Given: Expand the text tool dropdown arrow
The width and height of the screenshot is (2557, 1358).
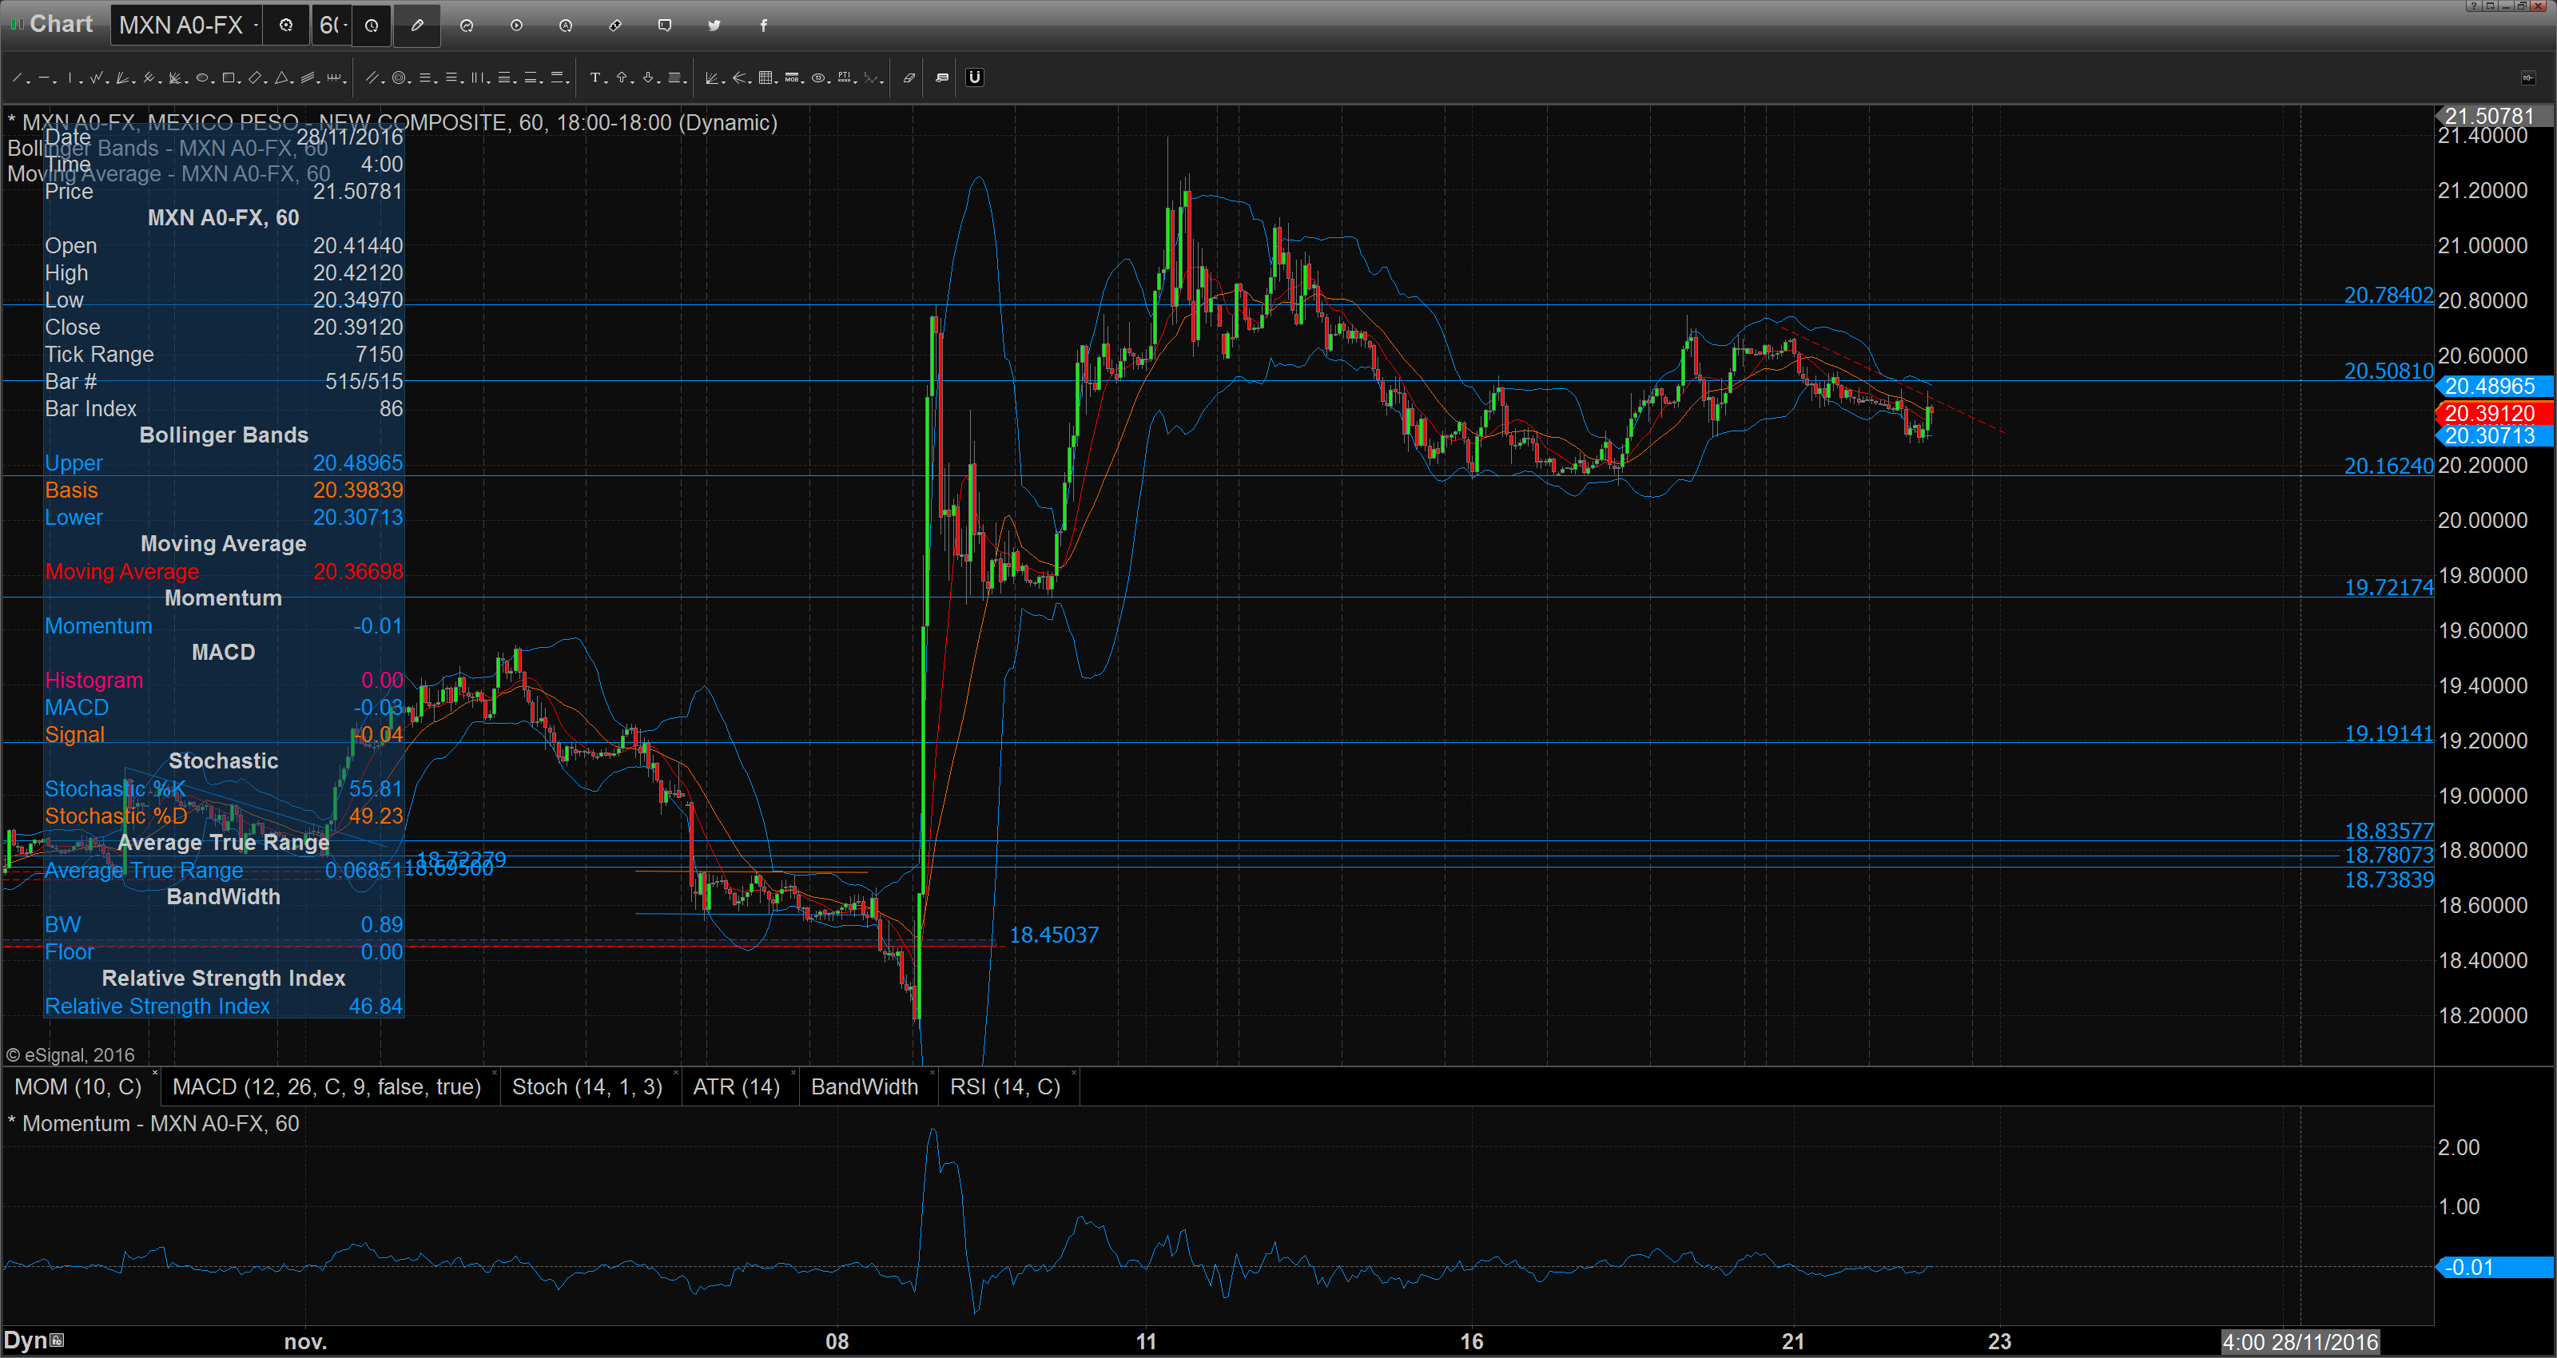Looking at the screenshot, I should pyautogui.click(x=606, y=81).
